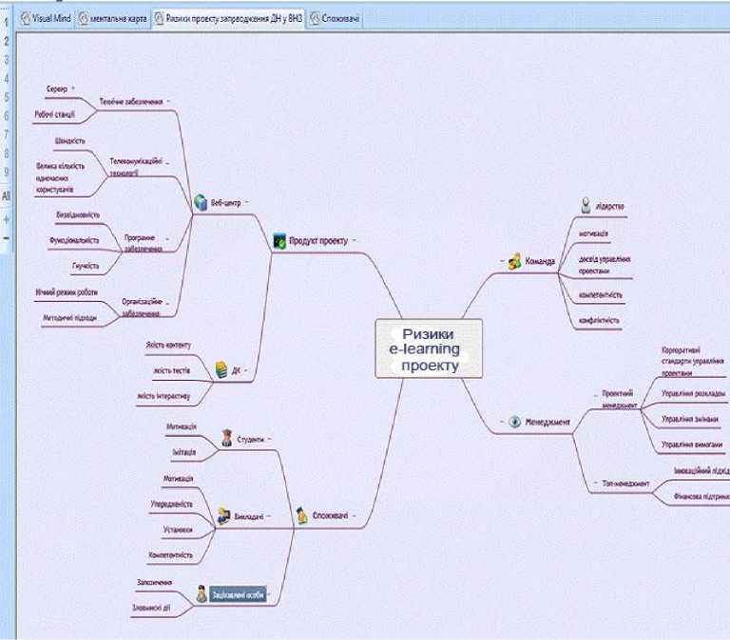Click the Споживачі branch icon
The height and width of the screenshot is (640, 730).
tap(301, 516)
